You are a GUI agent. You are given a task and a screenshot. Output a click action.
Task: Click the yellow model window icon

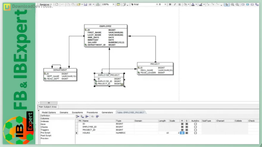pyautogui.click(x=118, y=5)
